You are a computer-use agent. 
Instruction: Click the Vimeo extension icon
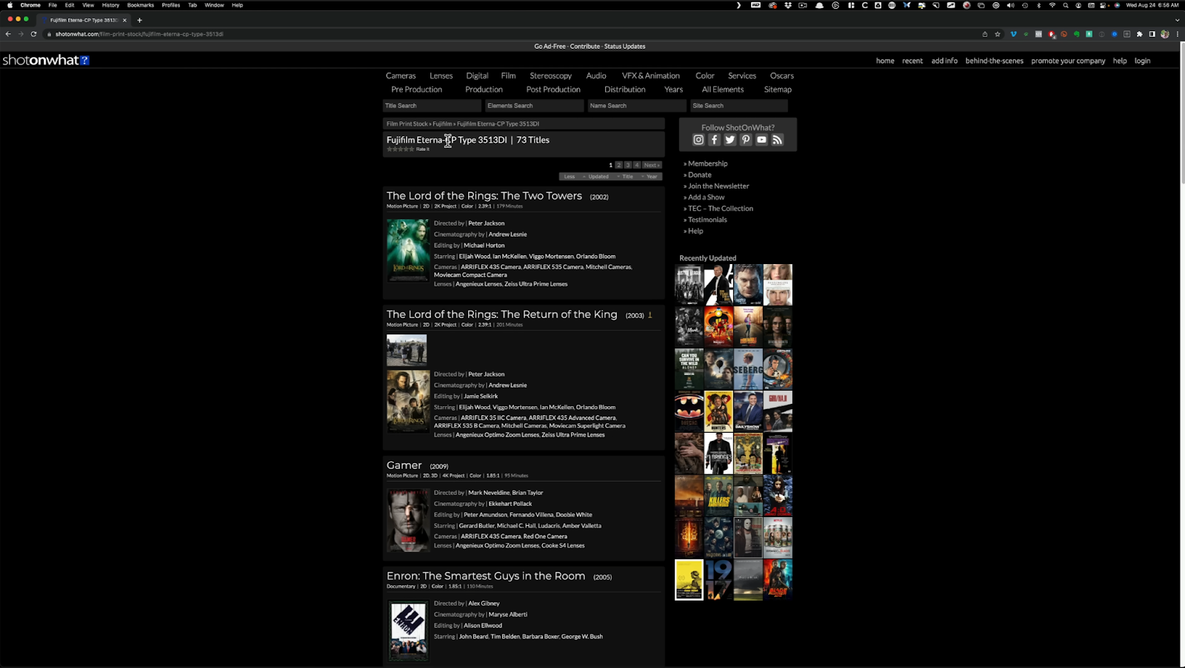(x=1013, y=34)
